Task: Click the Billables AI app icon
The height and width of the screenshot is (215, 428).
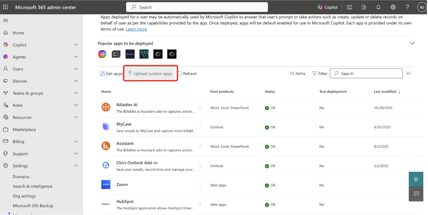Action: point(106,107)
